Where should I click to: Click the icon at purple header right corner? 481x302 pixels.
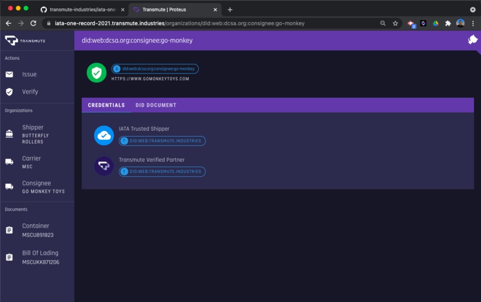pos(473,39)
